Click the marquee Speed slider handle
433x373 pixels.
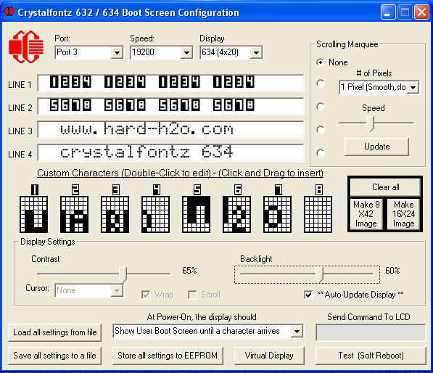[x=371, y=123]
